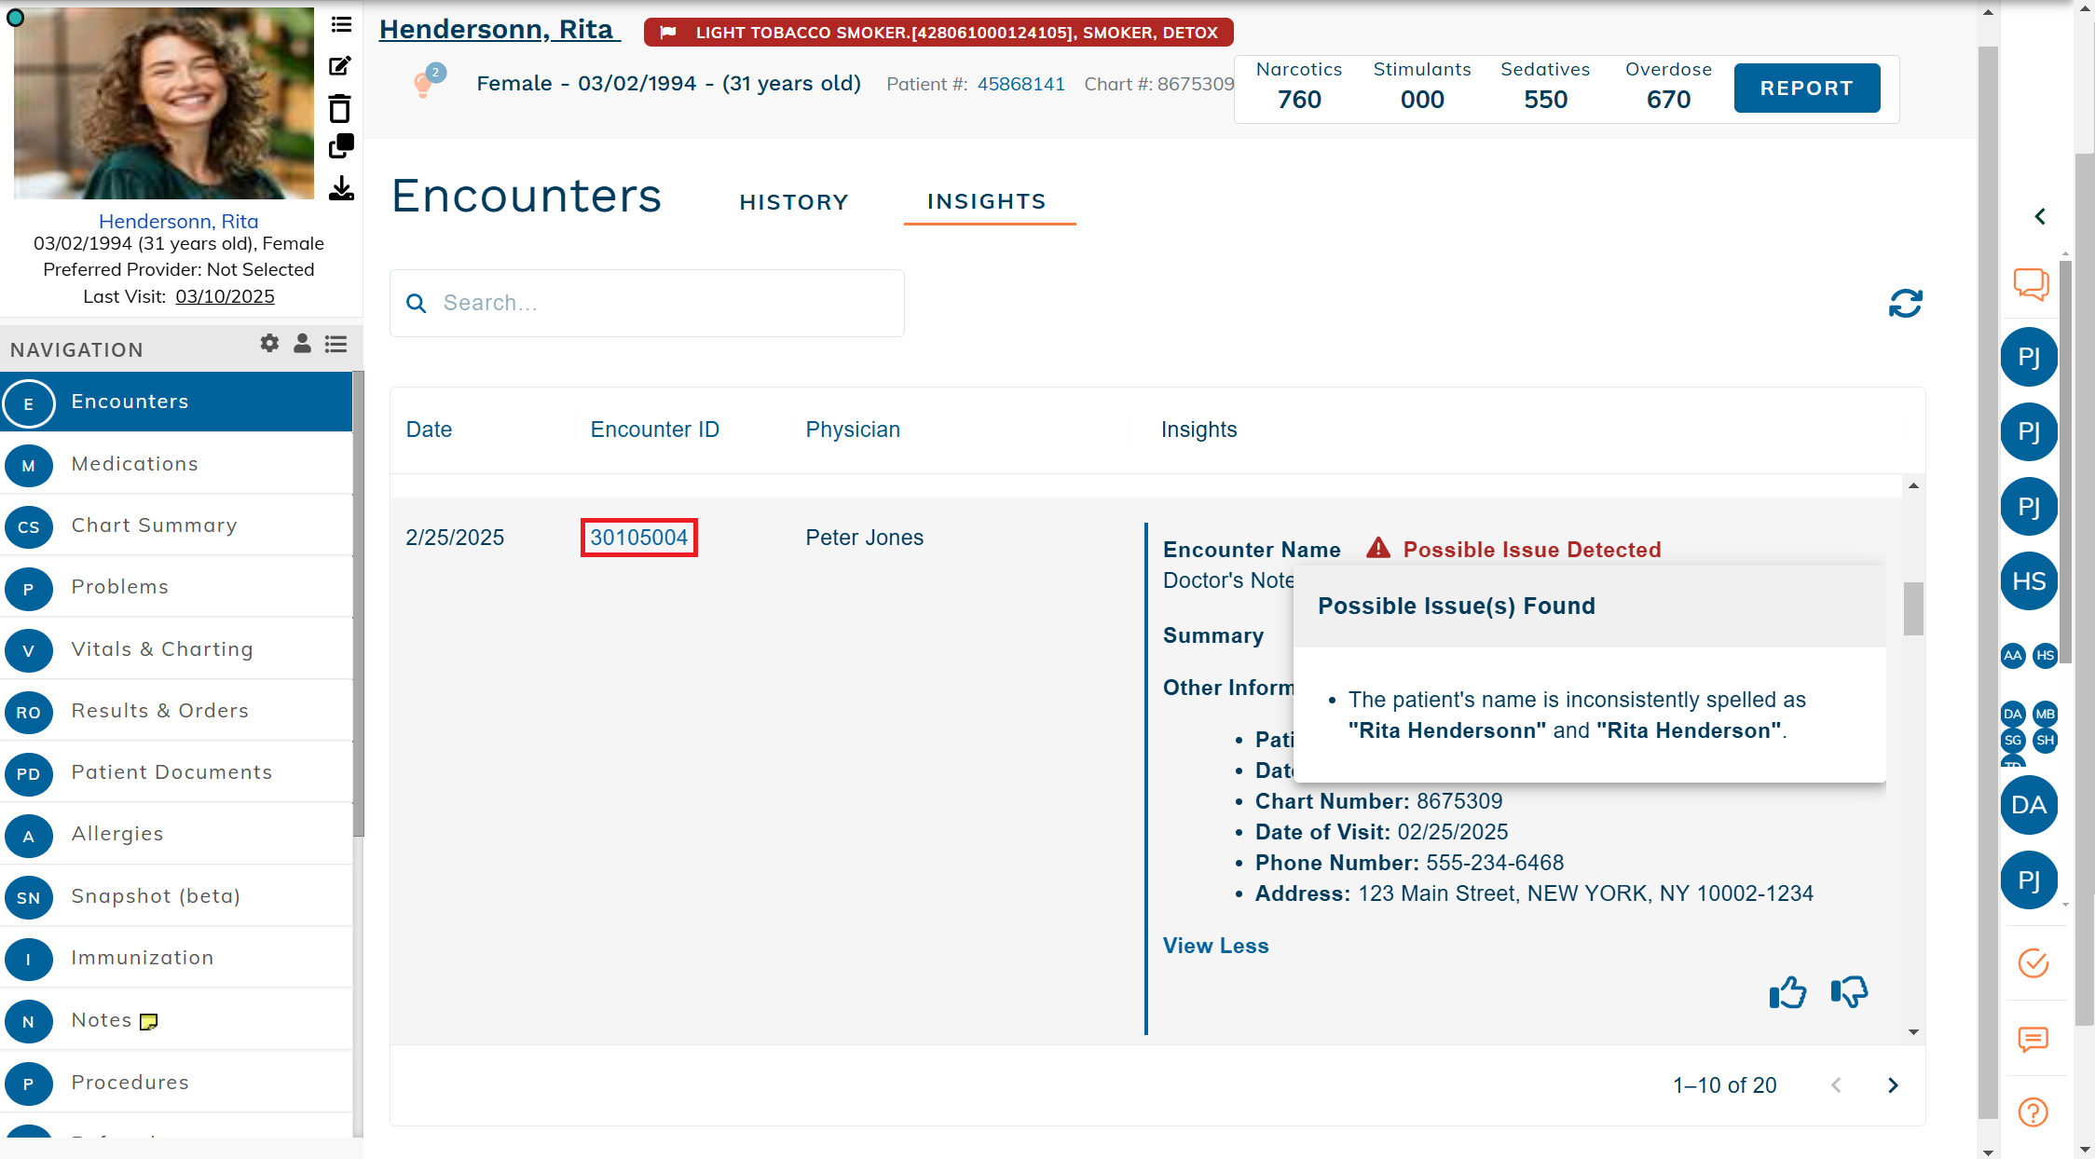Open encounter ID 30105004 link
Viewport: 2095px width, 1159px height.
click(x=638, y=538)
